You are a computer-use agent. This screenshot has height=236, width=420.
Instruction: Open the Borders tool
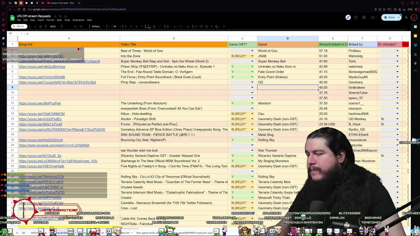pos(154,27)
